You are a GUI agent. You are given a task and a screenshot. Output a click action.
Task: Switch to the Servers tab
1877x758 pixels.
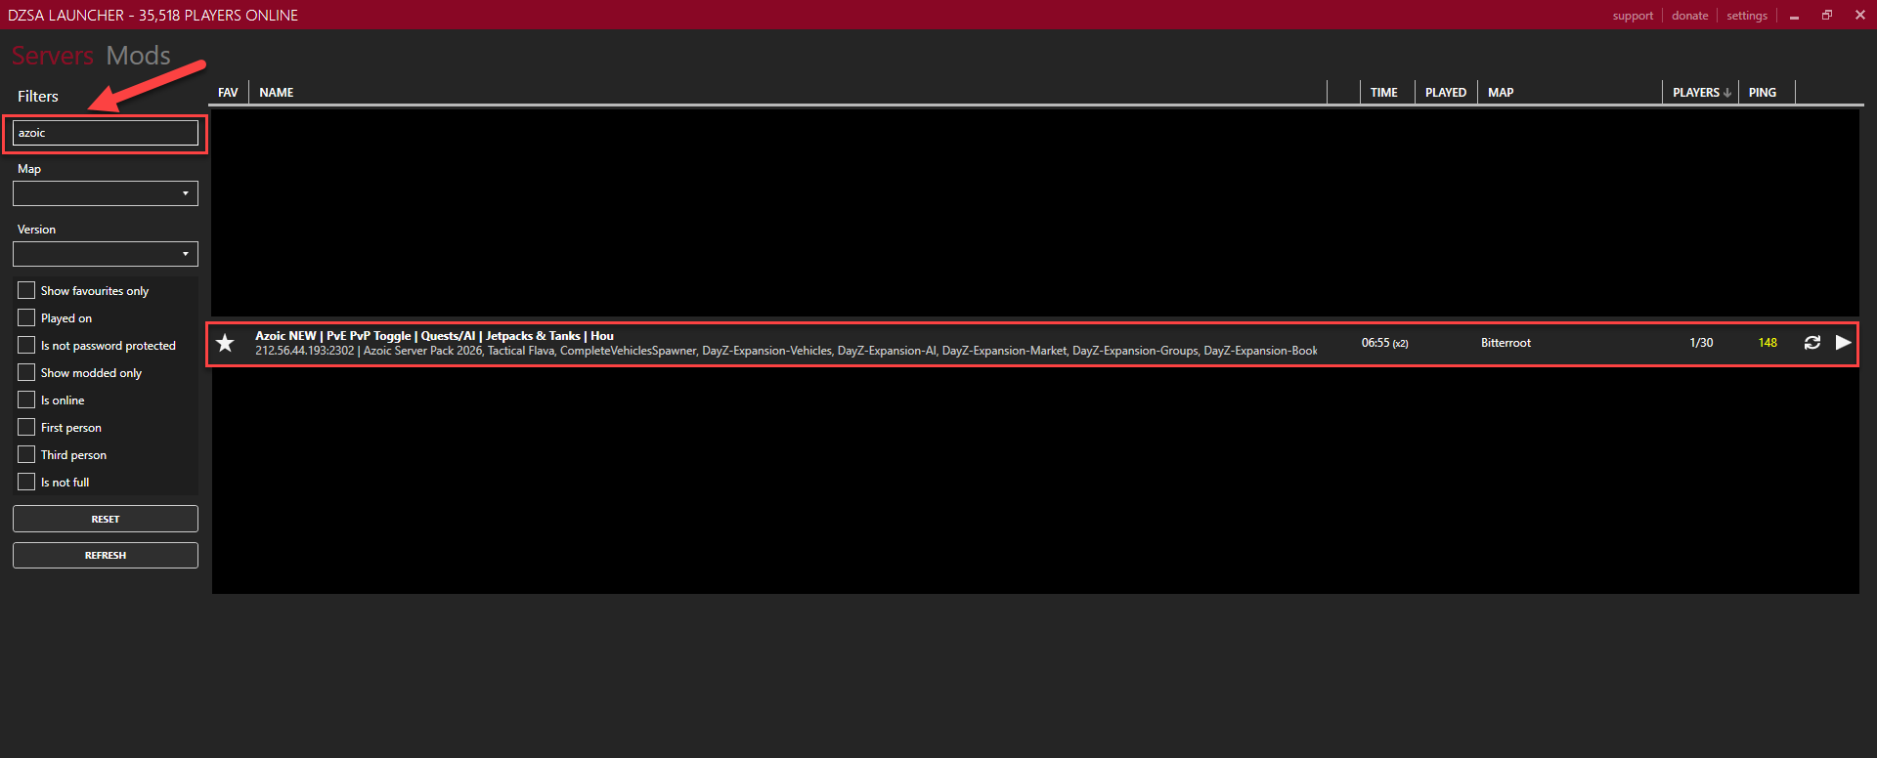tap(53, 56)
